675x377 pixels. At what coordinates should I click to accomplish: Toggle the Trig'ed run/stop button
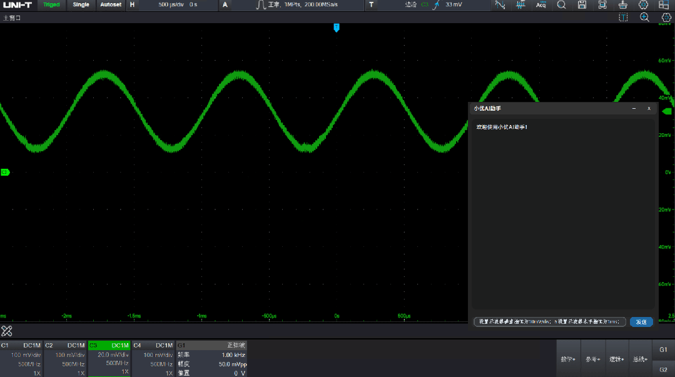coord(51,5)
